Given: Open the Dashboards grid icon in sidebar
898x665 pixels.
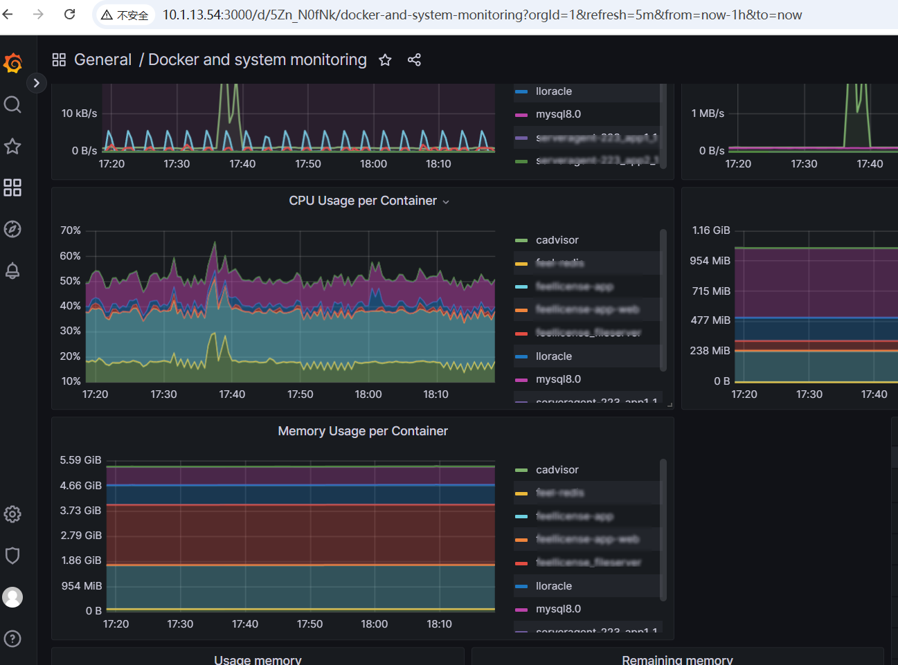Looking at the screenshot, I should click(x=12, y=188).
